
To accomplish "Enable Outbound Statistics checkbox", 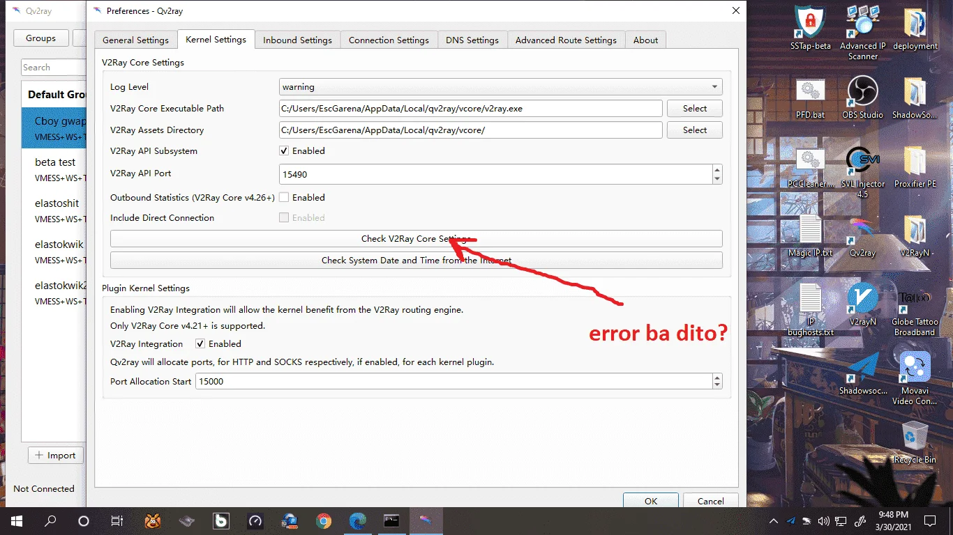I will click(x=284, y=198).
